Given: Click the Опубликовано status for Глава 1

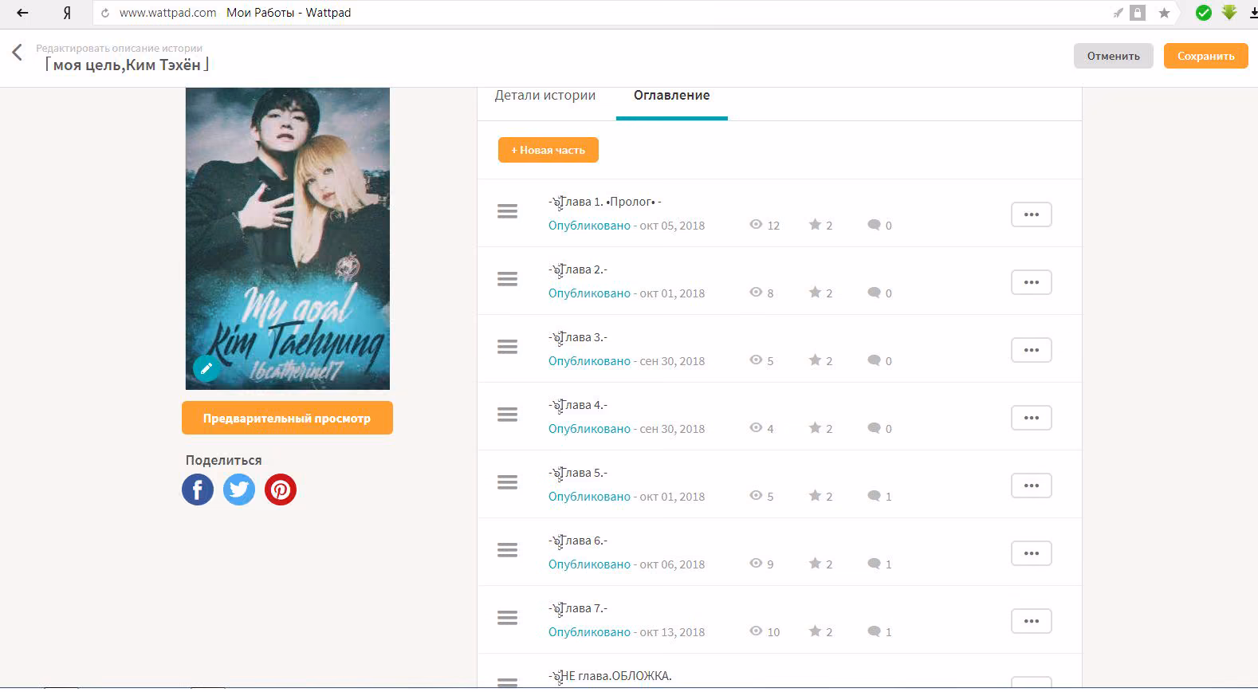Looking at the screenshot, I should [x=589, y=226].
